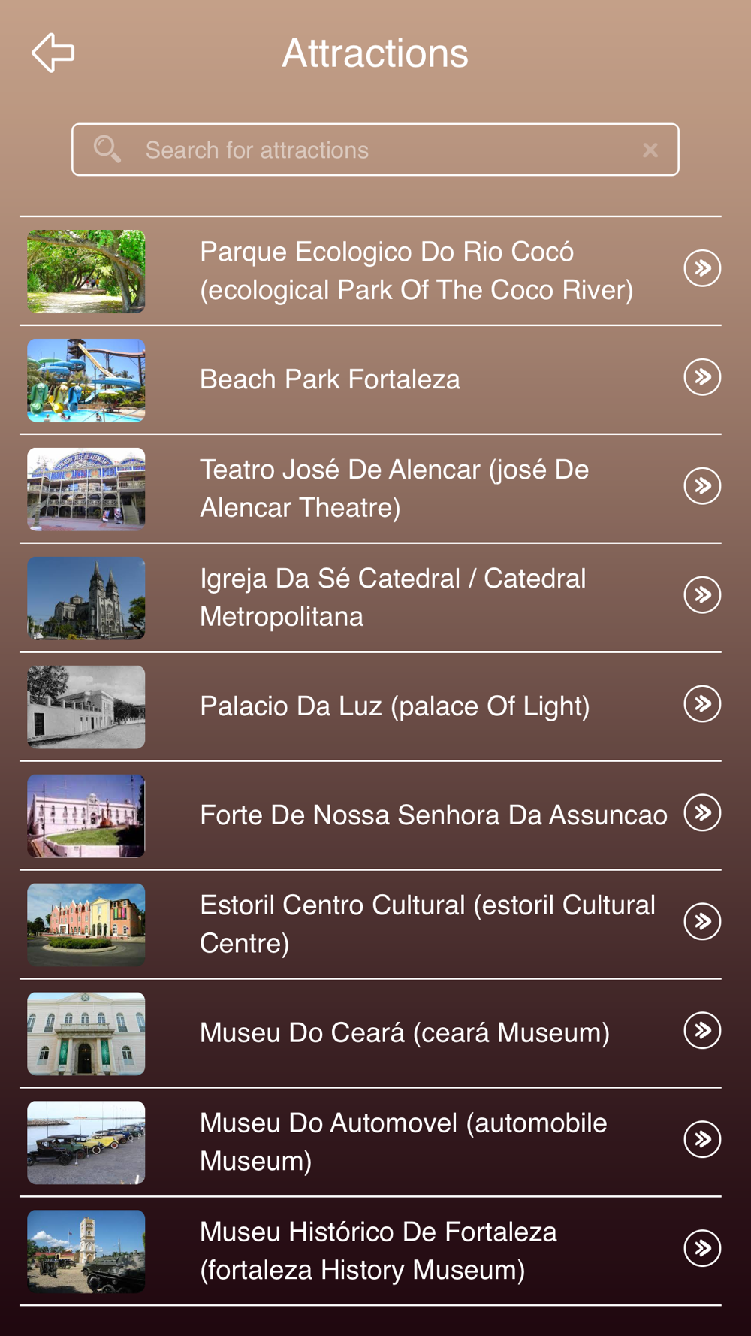Tap the Beach Park Fortaleza arrow icon
Viewport: 751px width, 1336px height.
point(702,377)
